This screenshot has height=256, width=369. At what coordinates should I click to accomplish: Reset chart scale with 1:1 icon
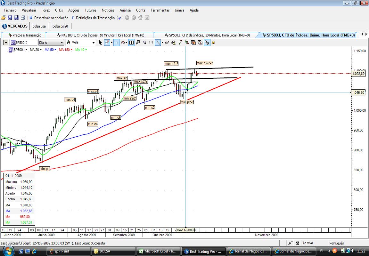[151, 43]
